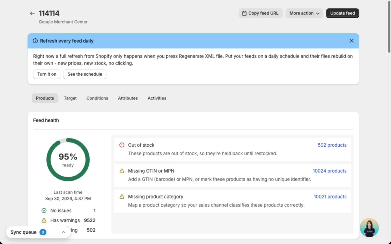Click the page vertical scrollbar
This screenshot has height=244, width=391.
[389, 27]
